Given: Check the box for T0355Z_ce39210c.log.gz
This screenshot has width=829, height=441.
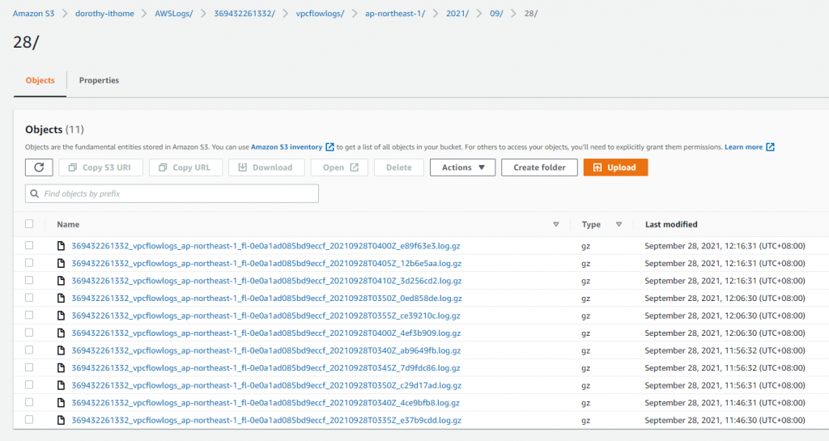Looking at the screenshot, I should tap(29, 315).
